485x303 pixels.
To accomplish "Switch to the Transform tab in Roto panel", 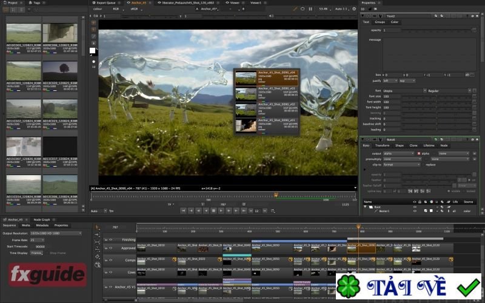I will click(x=382, y=145).
